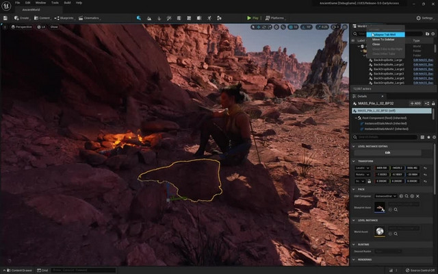Viewport: 438px width, 274px height.
Task: Click the Save level icon in toolbar
Action: [x=5, y=18]
